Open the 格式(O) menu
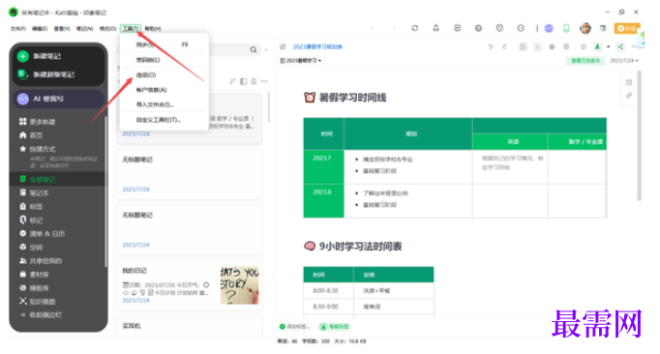The width and height of the screenshot is (660, 354). click(x=107, y=29)
